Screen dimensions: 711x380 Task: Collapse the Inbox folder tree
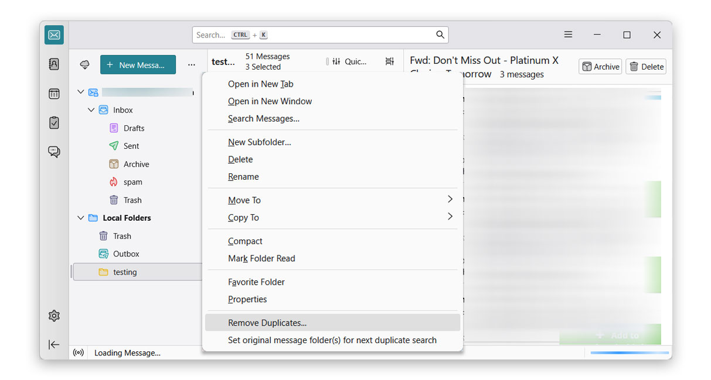pyautogui.click(x=92, y=109)
